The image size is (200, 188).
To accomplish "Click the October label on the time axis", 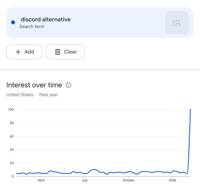I will pyautogui.click(x=128, y=180).
